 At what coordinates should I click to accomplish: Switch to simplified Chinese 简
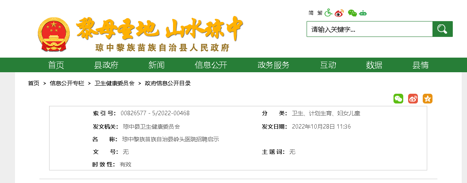pyautogui.click(x=311, y=13)
